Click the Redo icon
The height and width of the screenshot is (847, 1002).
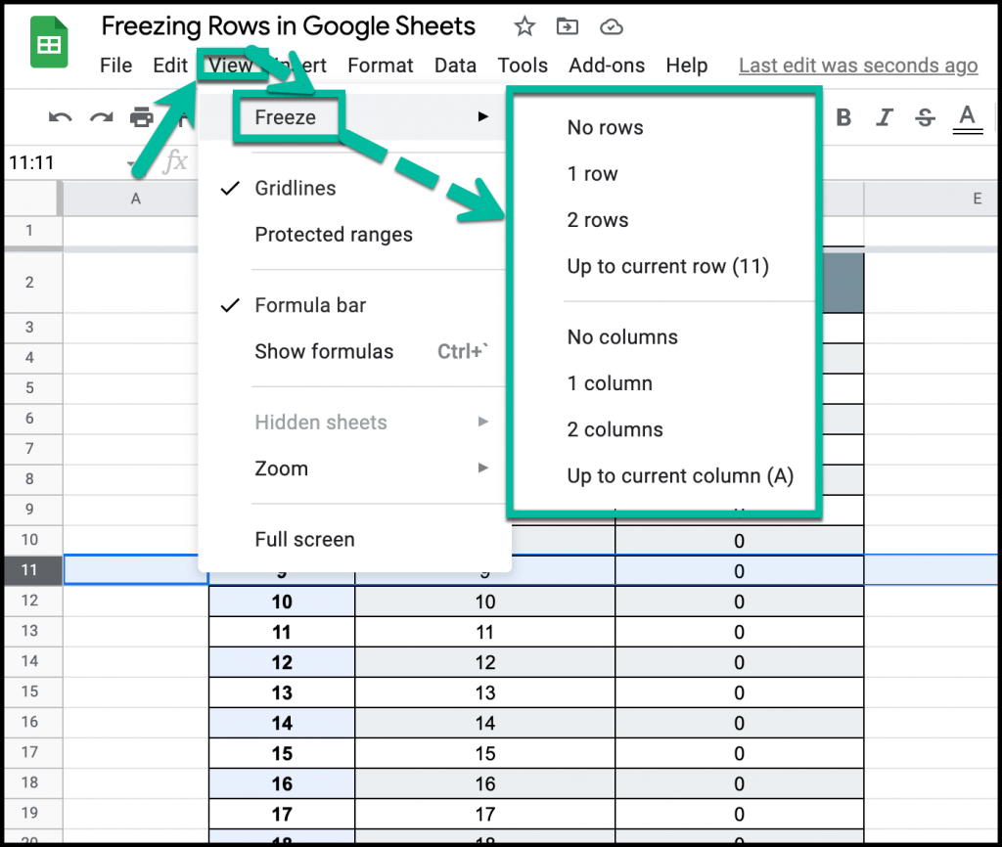[101, 116]
